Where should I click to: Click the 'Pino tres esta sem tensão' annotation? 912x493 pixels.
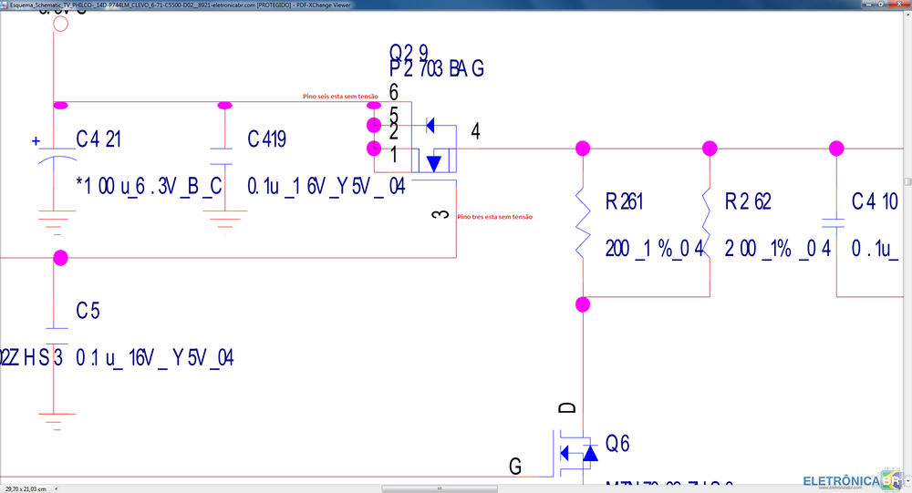[494, 217]
